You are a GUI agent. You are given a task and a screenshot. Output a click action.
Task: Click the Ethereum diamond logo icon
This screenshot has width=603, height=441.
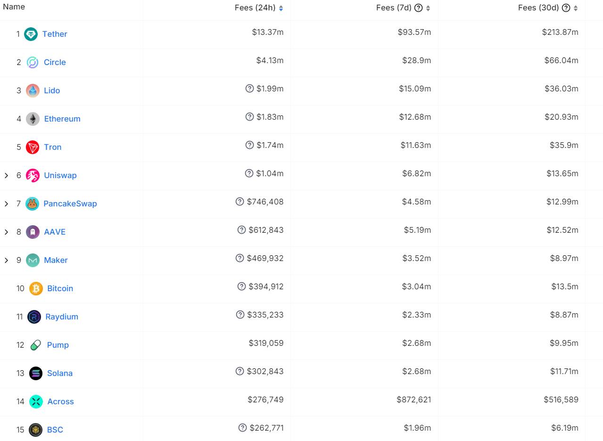pos(33,119)
